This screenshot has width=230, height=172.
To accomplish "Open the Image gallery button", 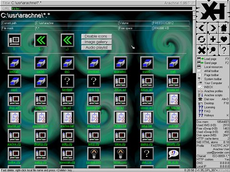I will 96,42.
